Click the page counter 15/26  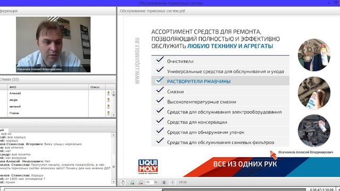[183, 183]
